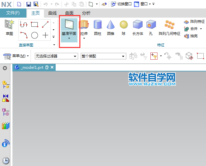Screen dimensions: 206x166
Task: Open the History clock sidebar icon
Action: point(6,160)
